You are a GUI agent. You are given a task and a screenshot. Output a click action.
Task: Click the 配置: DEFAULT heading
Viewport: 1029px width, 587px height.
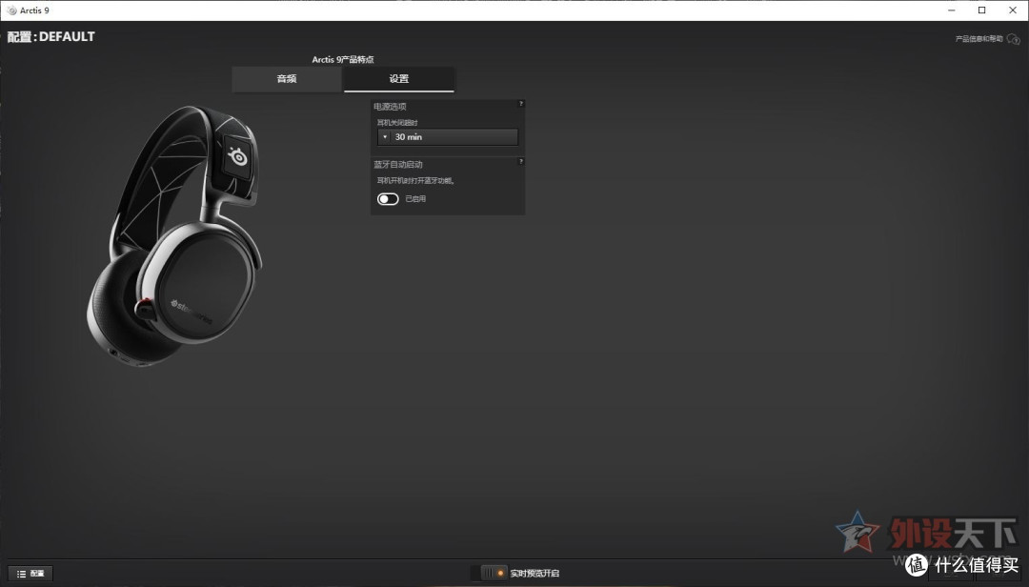pos(51,37)
